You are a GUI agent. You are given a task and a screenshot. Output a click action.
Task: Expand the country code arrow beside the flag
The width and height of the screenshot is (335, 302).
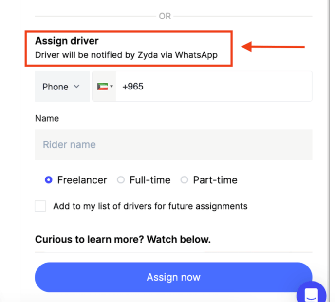click(x=112, y=87)
